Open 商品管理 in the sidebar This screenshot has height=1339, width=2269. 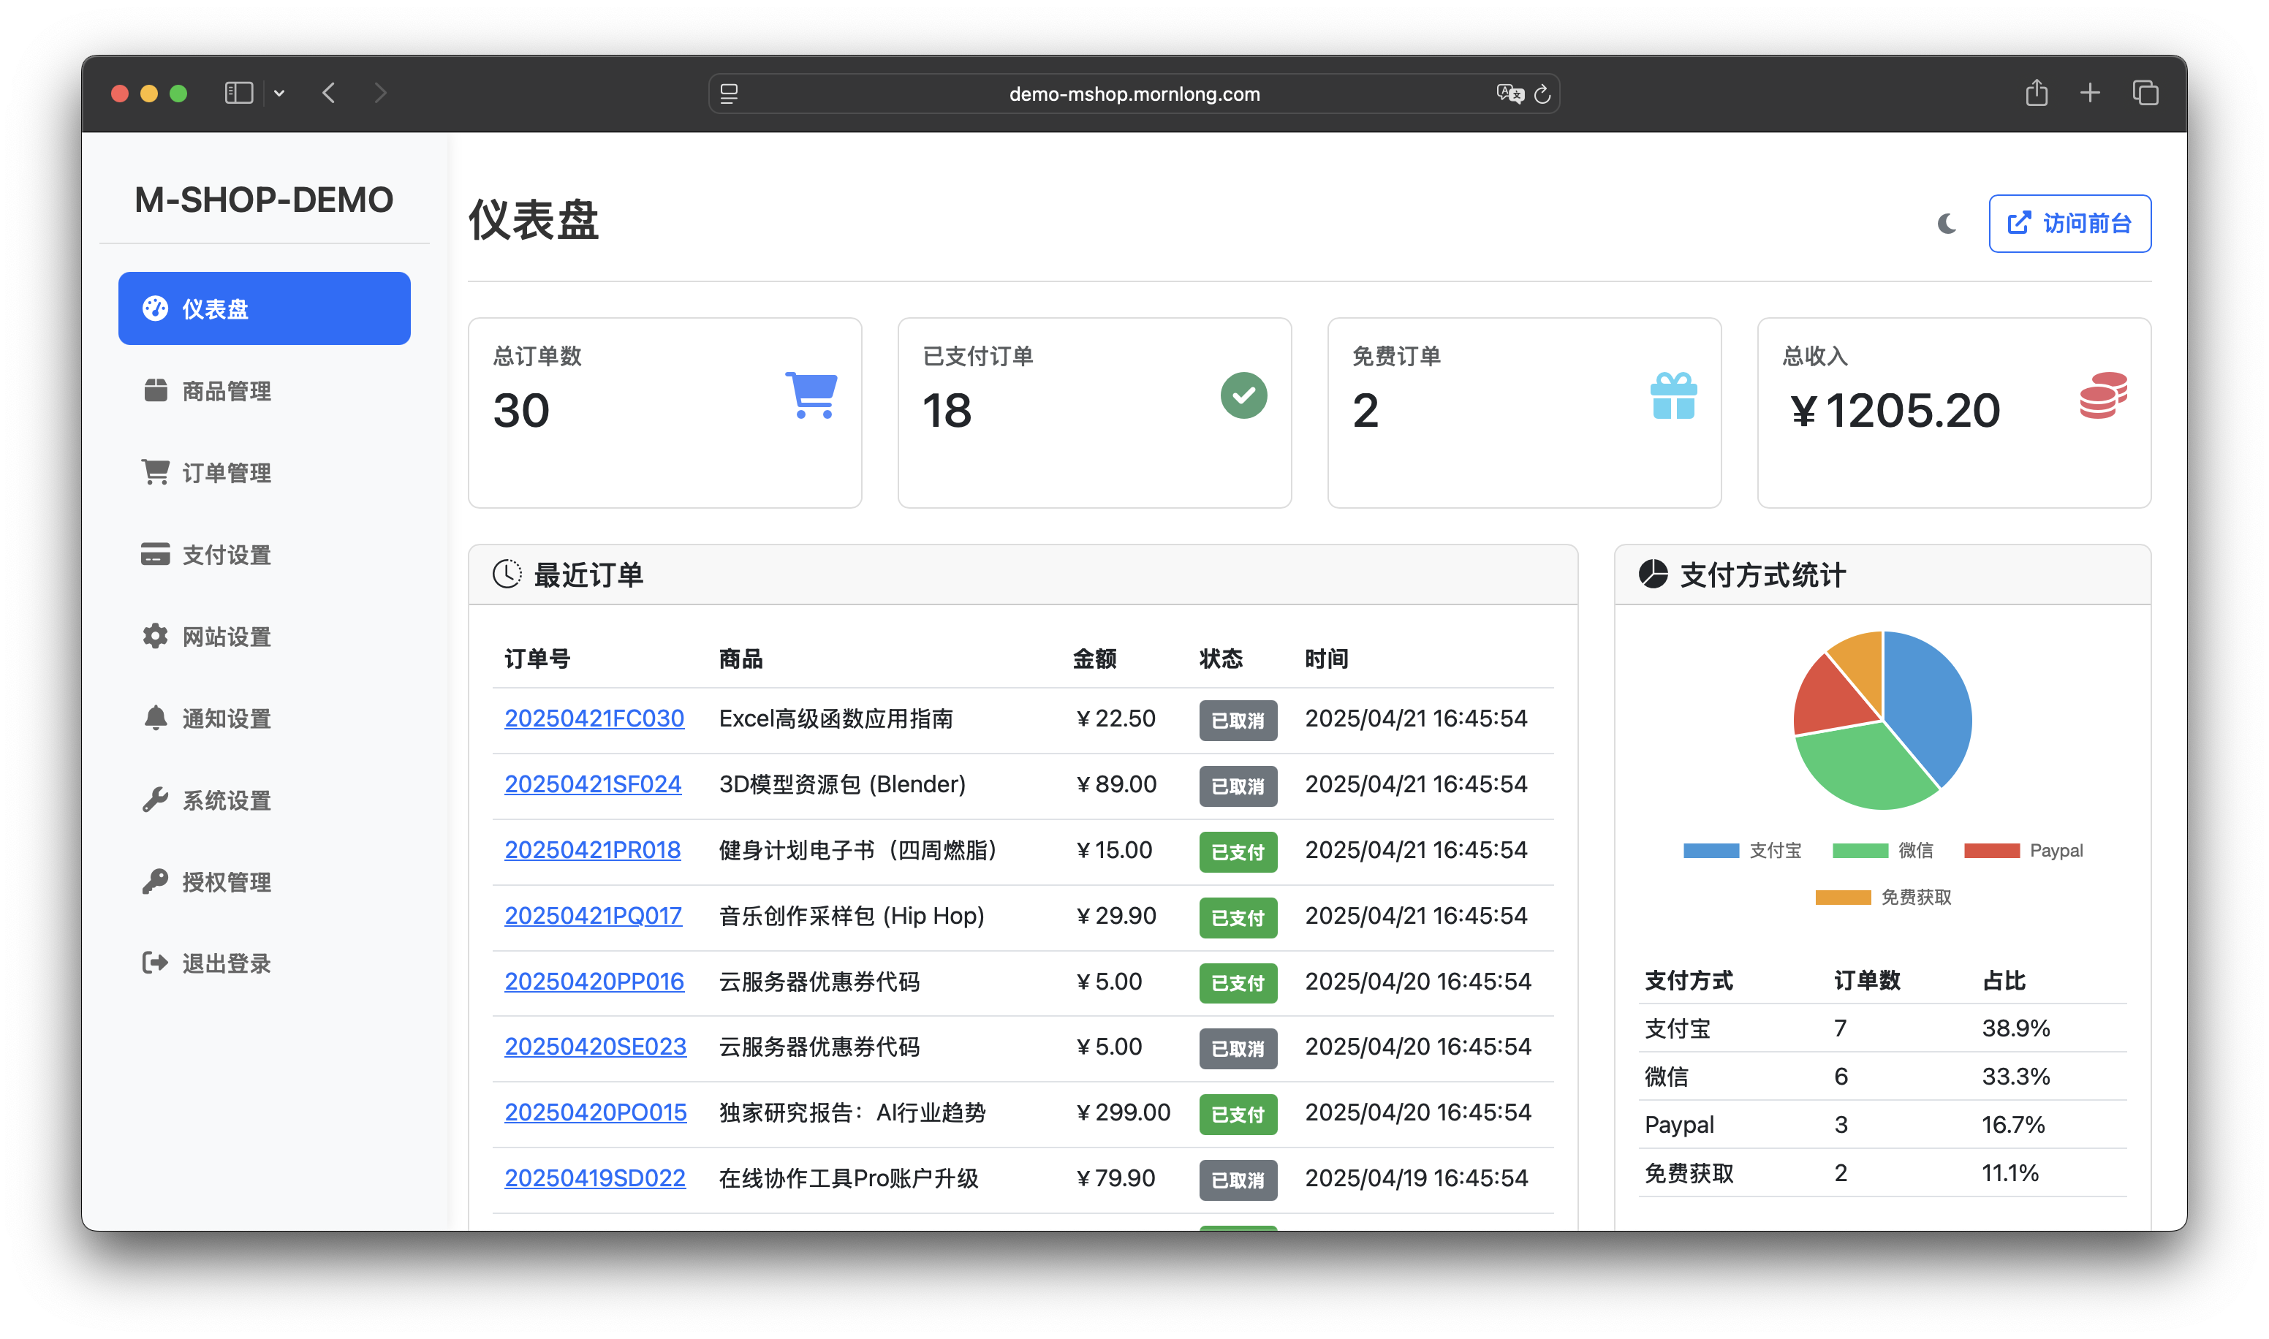click(226, 391)
